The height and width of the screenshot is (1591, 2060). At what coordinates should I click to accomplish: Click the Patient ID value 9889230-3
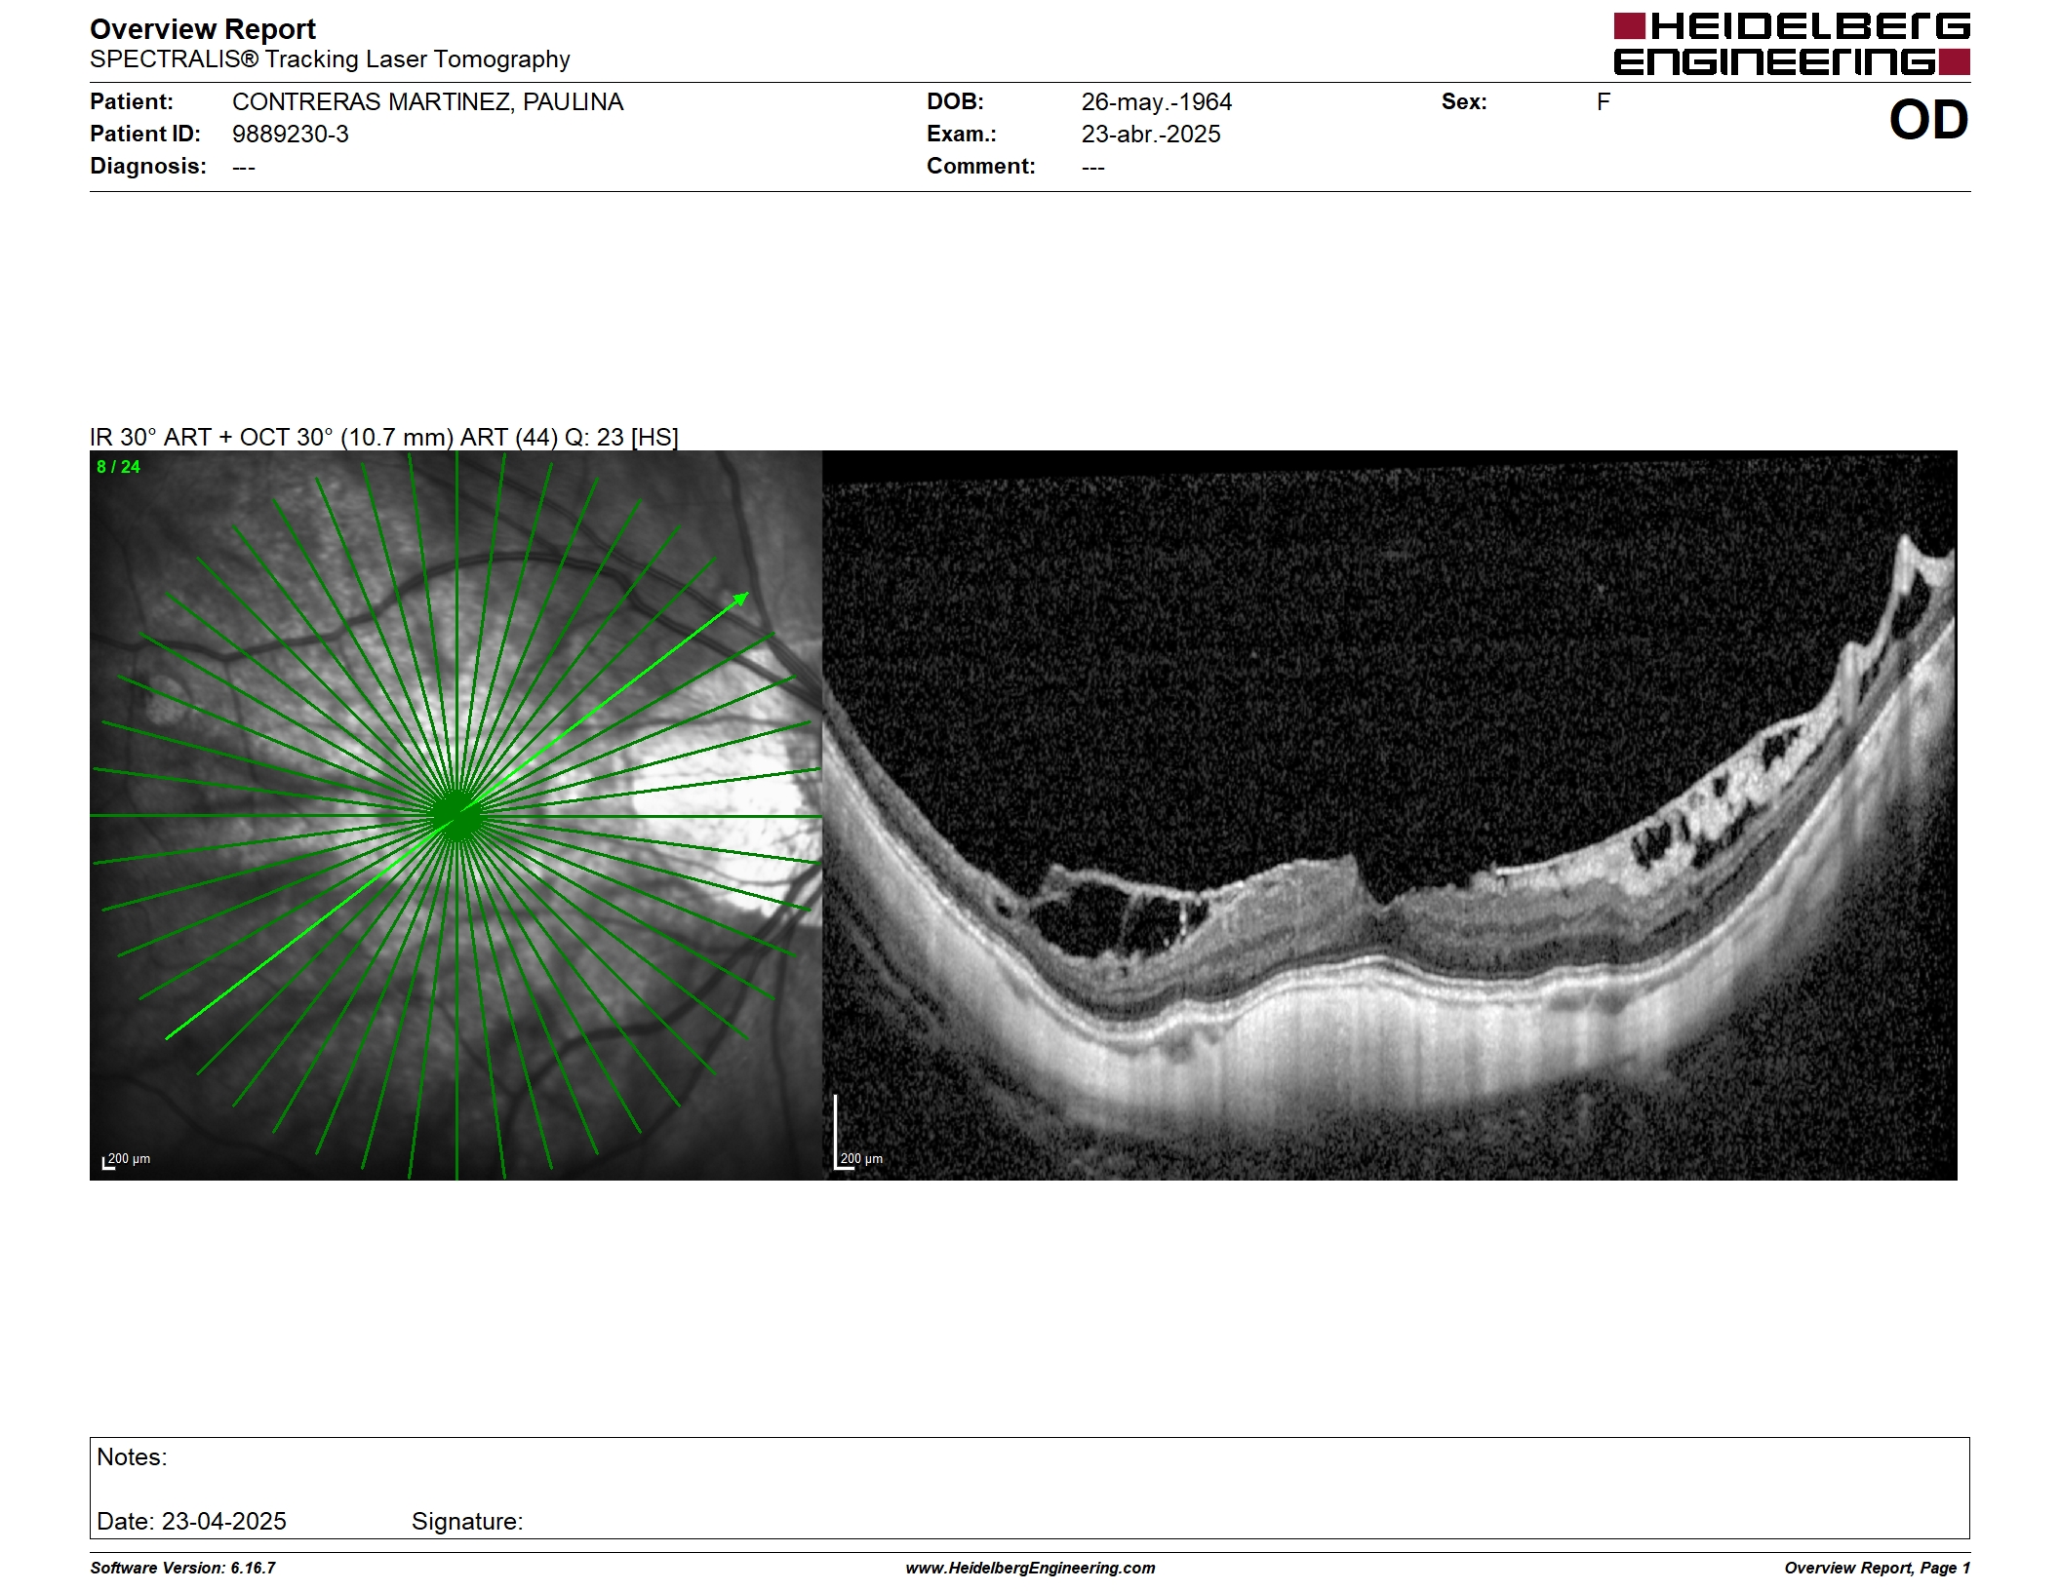tap(291, 135)
